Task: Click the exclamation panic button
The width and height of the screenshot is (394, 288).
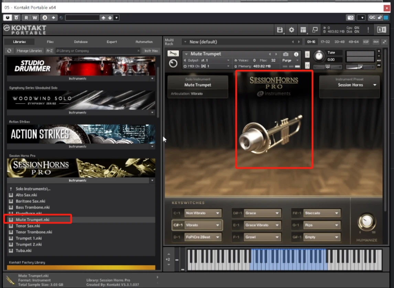Action: (368, 30)
